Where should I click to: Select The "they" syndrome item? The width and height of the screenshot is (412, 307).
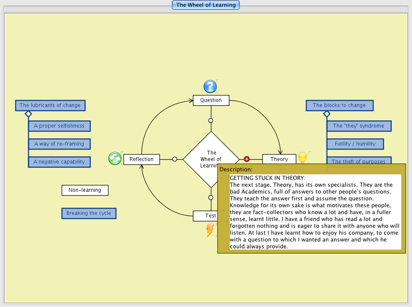pos(358,126)
